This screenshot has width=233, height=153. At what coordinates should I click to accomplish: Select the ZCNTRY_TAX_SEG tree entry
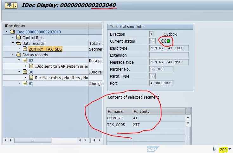tap(45, 49)
